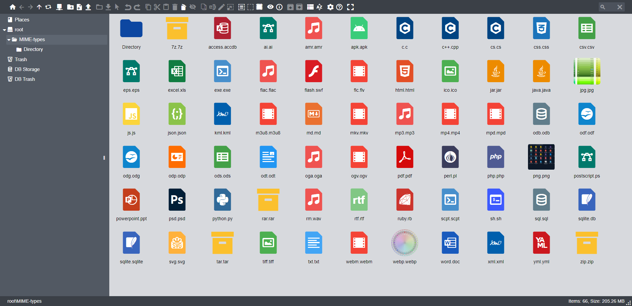Click the resize image icon

click(230, 7)
